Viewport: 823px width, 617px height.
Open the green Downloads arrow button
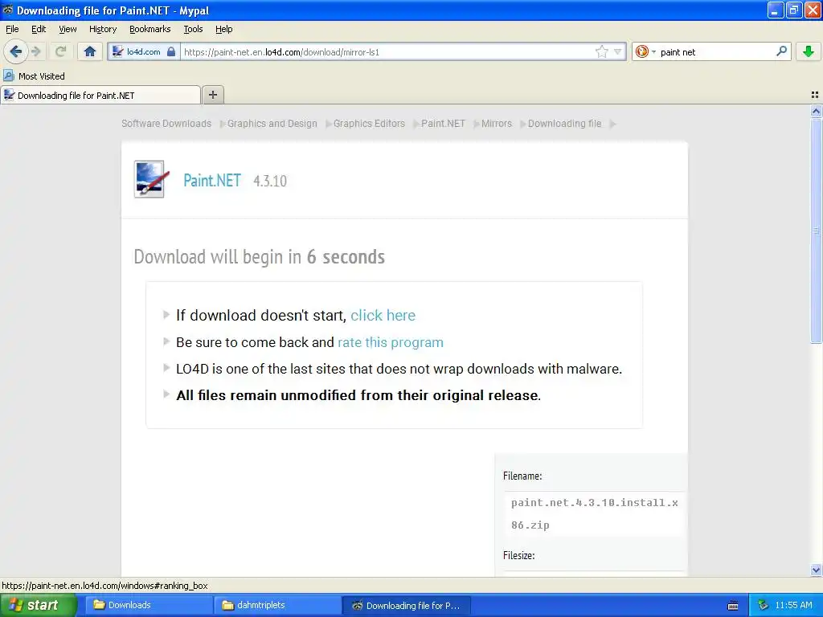click(809, 51)
